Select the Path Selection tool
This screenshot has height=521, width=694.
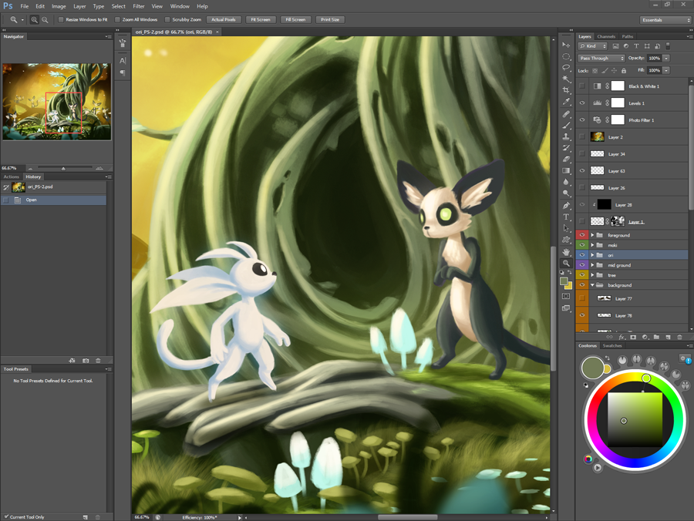[566, 228]
